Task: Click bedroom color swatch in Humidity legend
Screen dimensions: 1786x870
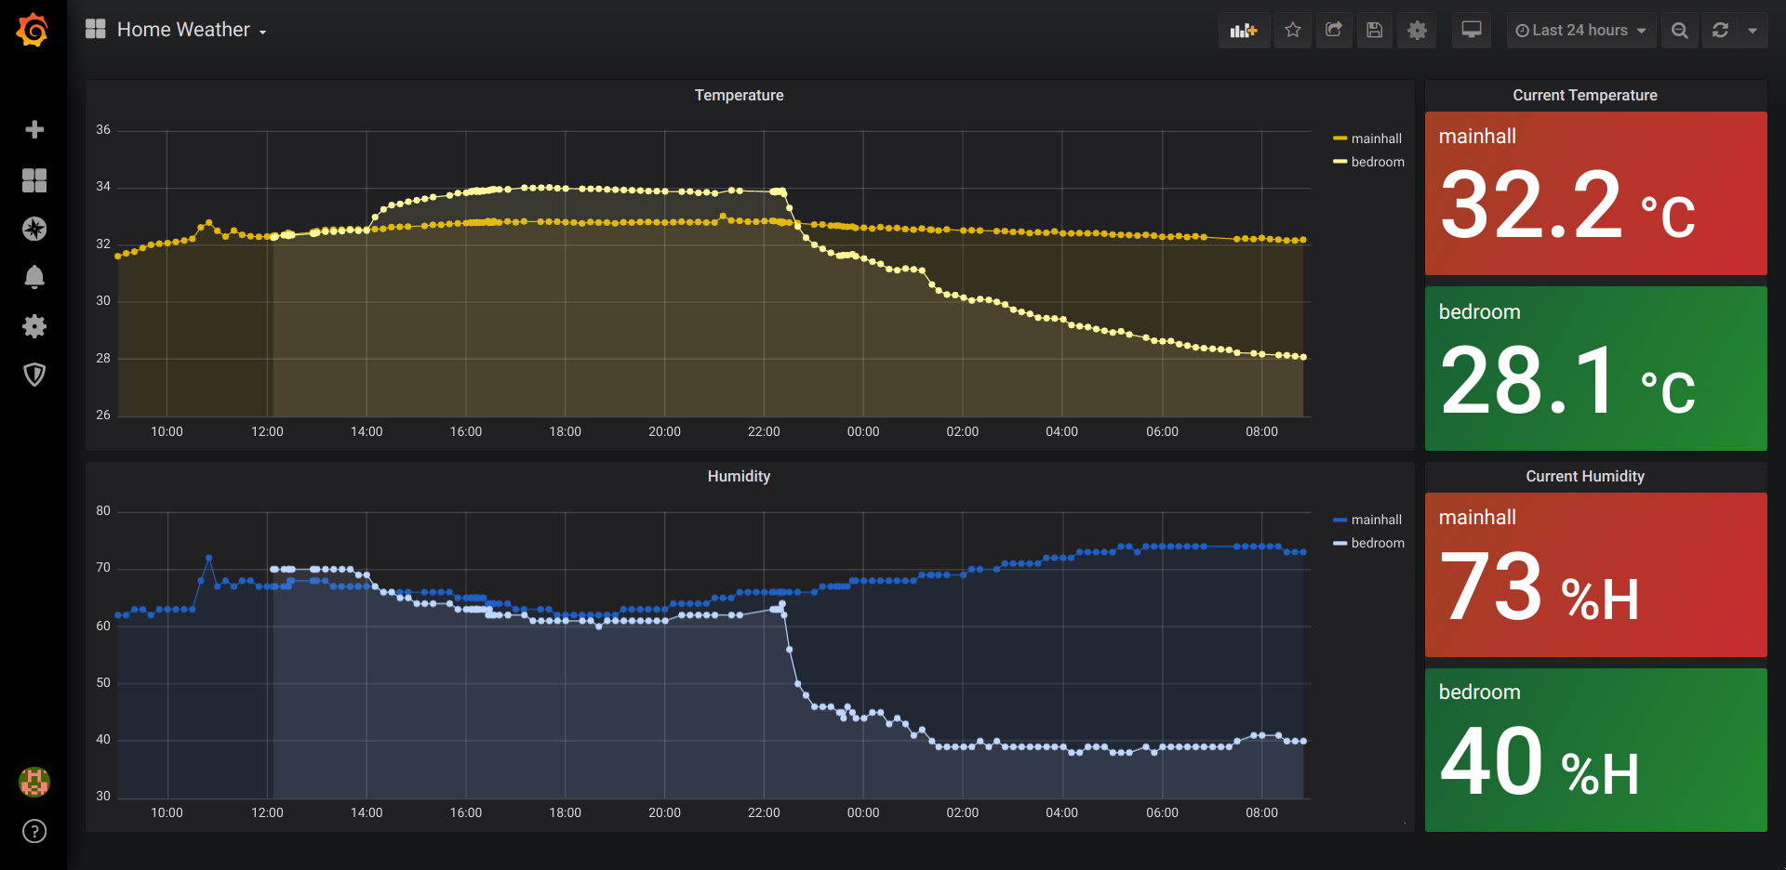Action: (x=1339, y=543)
